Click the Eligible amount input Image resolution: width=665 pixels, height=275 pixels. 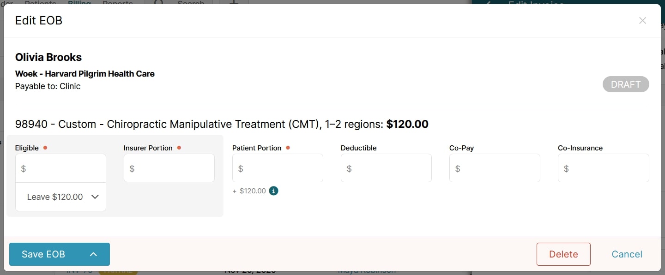click(60, 168)
